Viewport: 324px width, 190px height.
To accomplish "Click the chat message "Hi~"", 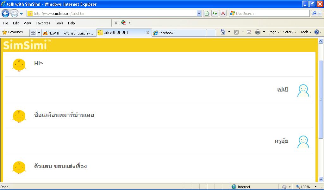I will pos(39,63).
